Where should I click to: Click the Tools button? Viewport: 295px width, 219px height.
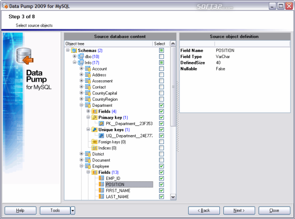coord(55,211)
